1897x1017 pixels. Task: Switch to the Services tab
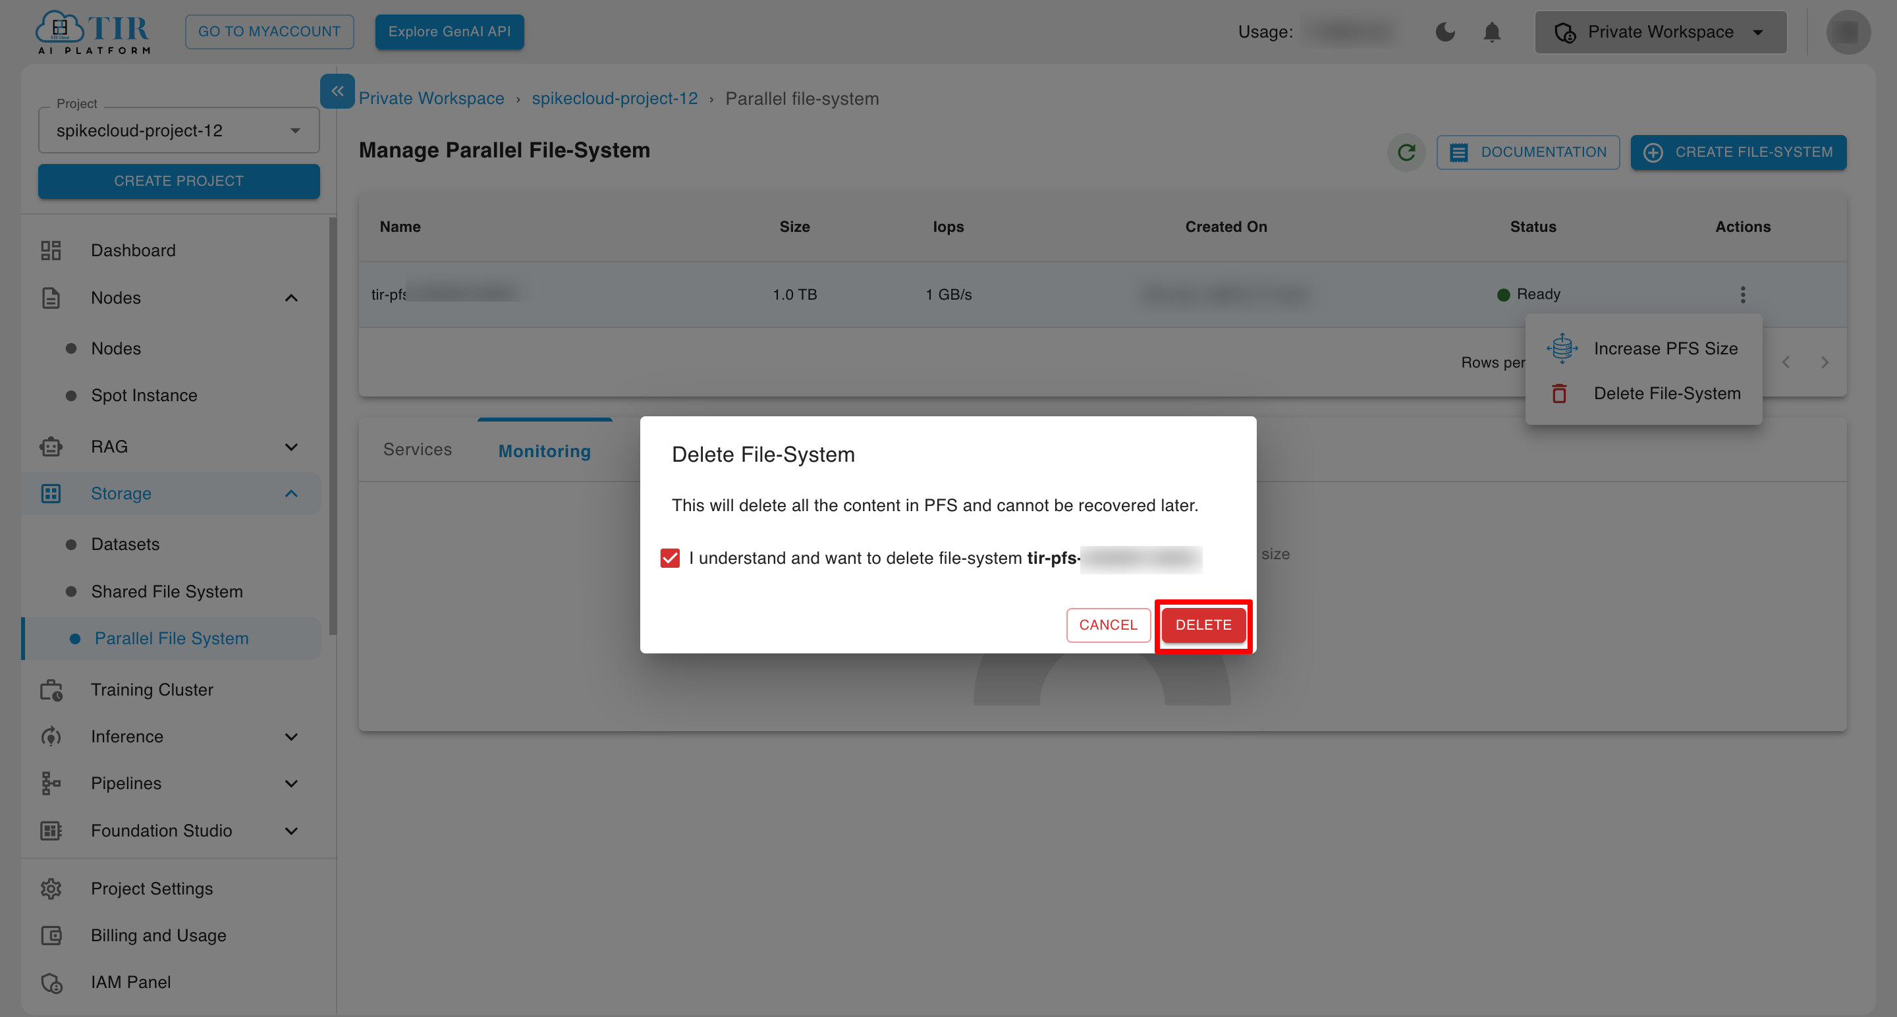click(417, 449)
